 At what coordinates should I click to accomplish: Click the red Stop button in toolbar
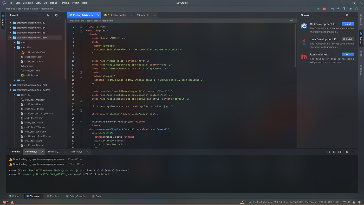click(324, 9)
